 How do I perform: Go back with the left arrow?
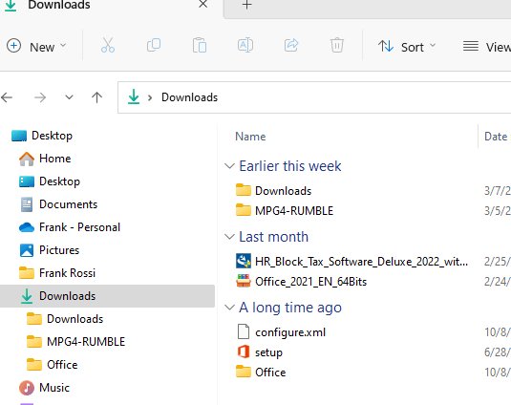[x=7, y=97]
